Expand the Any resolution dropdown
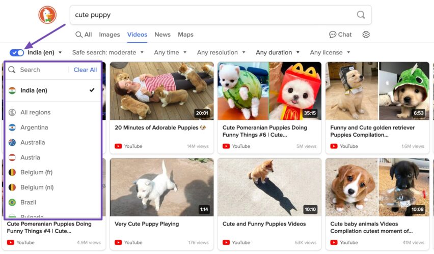 [221, 52]
